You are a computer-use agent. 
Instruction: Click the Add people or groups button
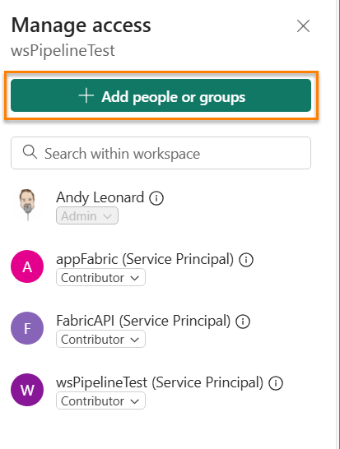pyautogui.click(x=161, y=95)
